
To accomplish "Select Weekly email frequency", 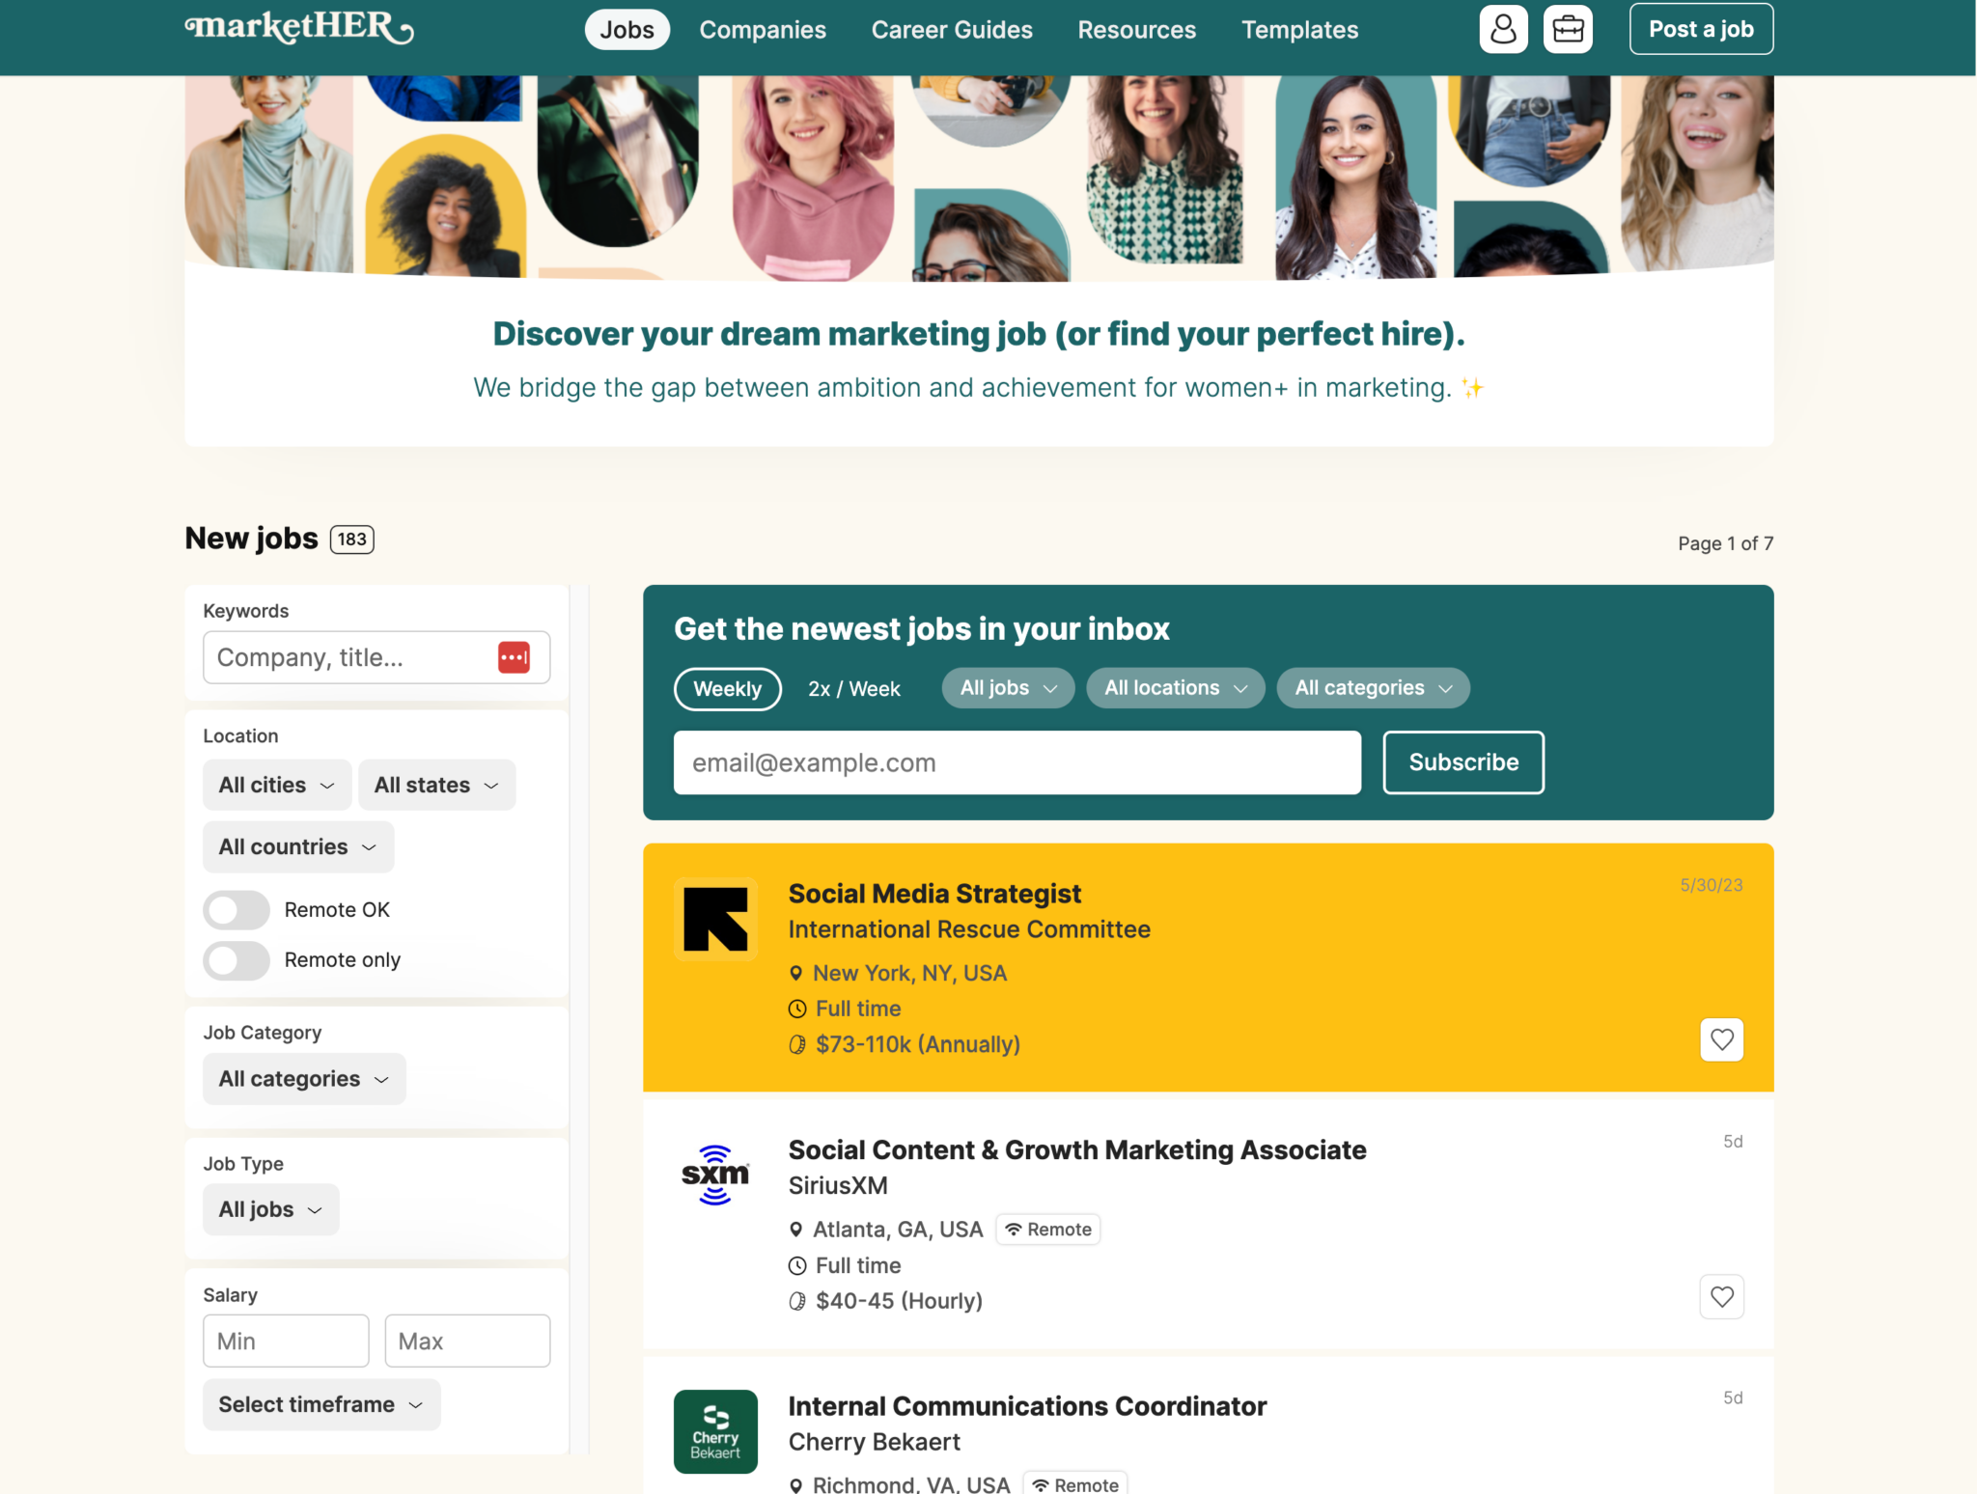I will coord(728,688).
